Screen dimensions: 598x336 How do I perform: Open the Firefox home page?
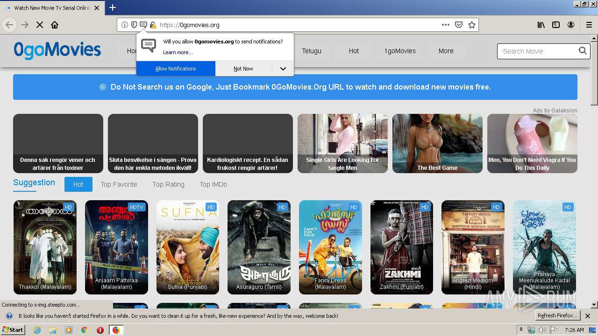point(55,25)
